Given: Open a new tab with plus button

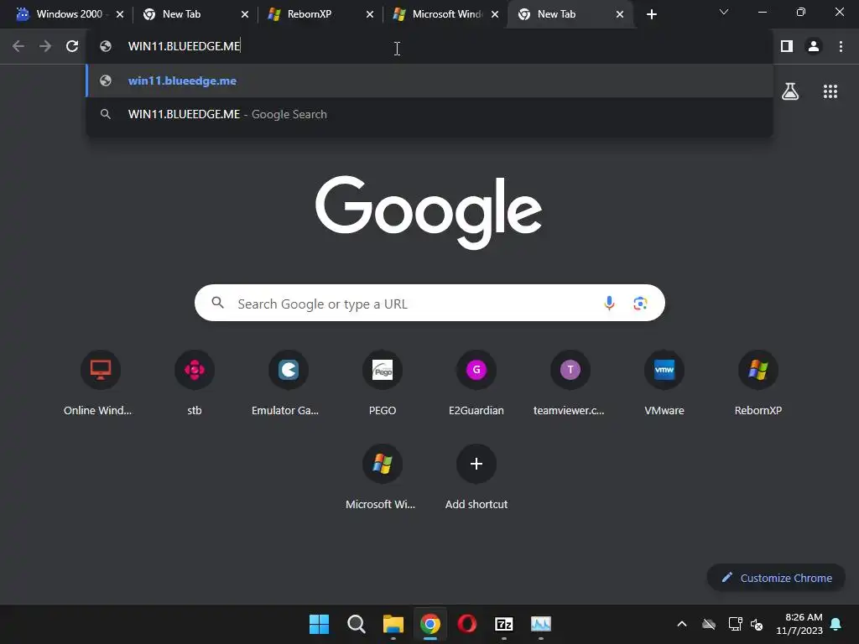Looking at the screenshot, I should click(651, 14).
